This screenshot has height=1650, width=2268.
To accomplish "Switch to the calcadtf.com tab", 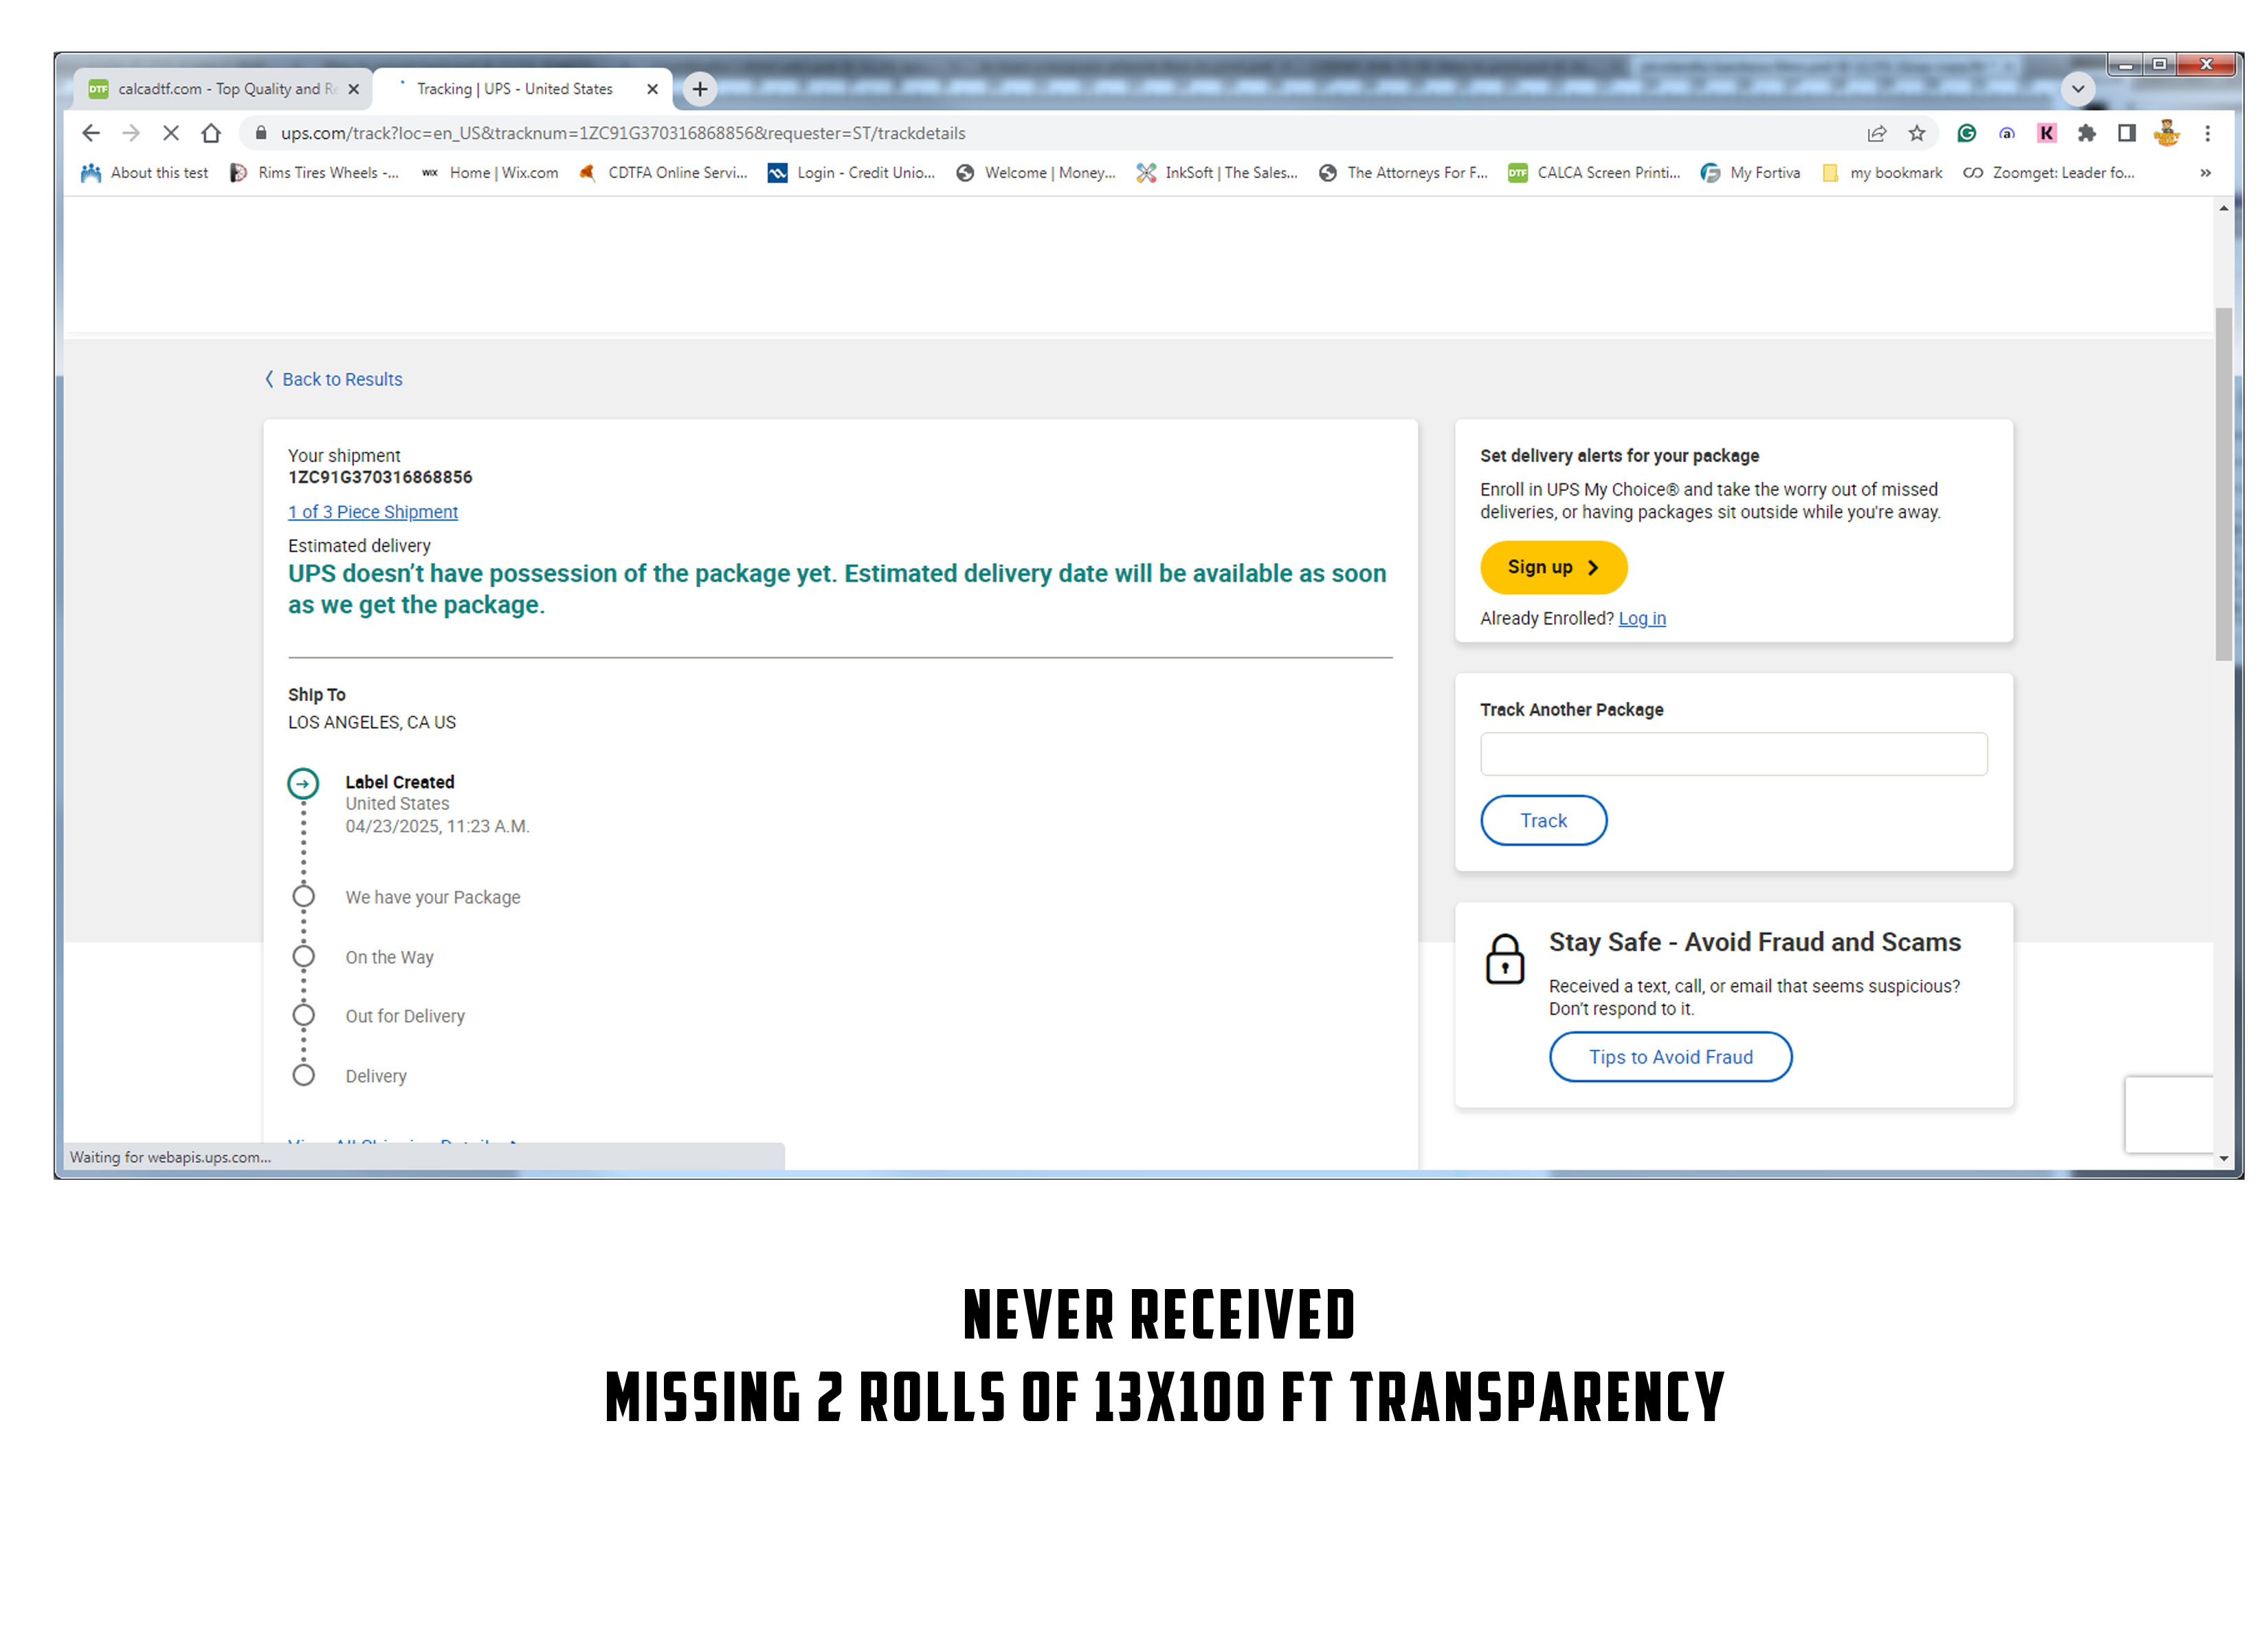I will click(222, 89).
